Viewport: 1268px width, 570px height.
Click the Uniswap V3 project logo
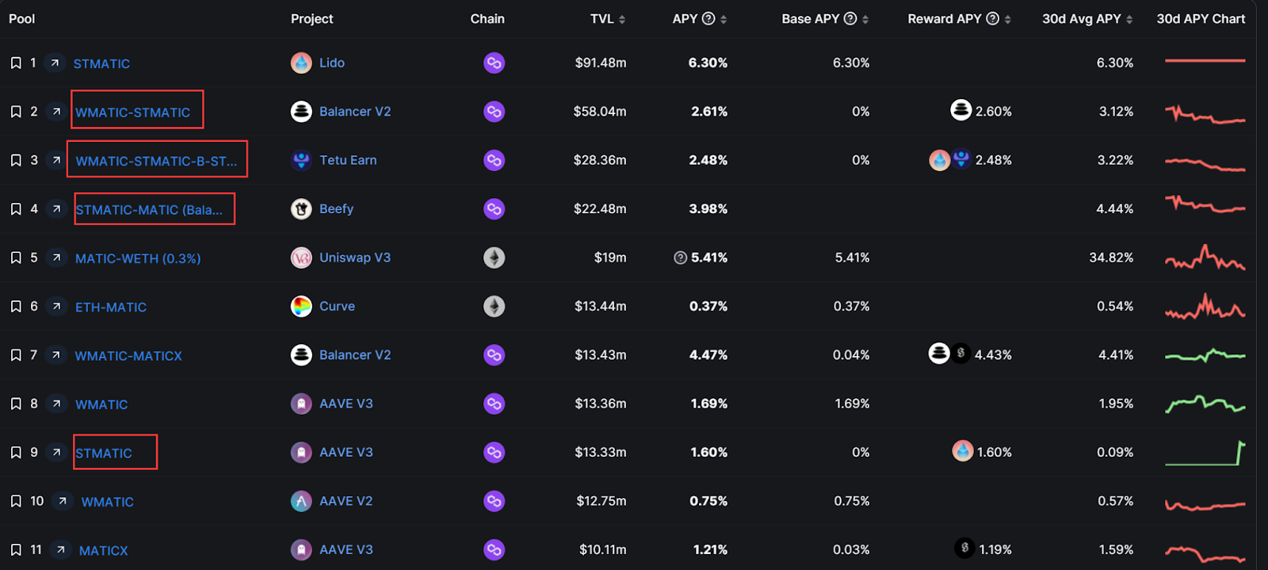(301, 258)
